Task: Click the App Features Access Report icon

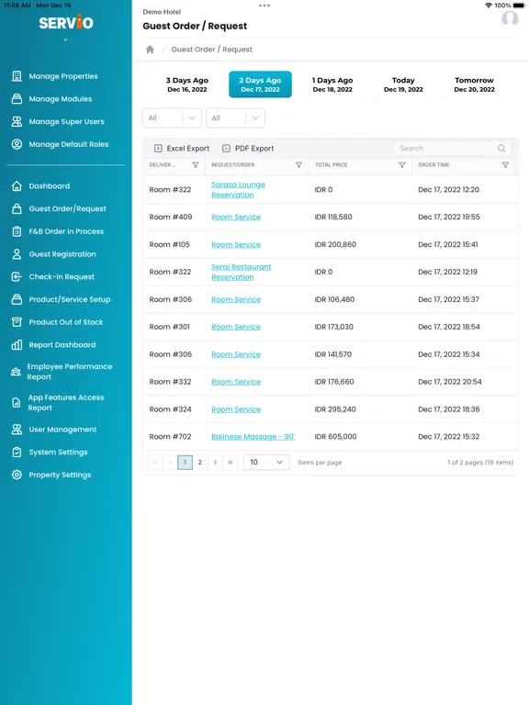Action: (x=16, y=403)
